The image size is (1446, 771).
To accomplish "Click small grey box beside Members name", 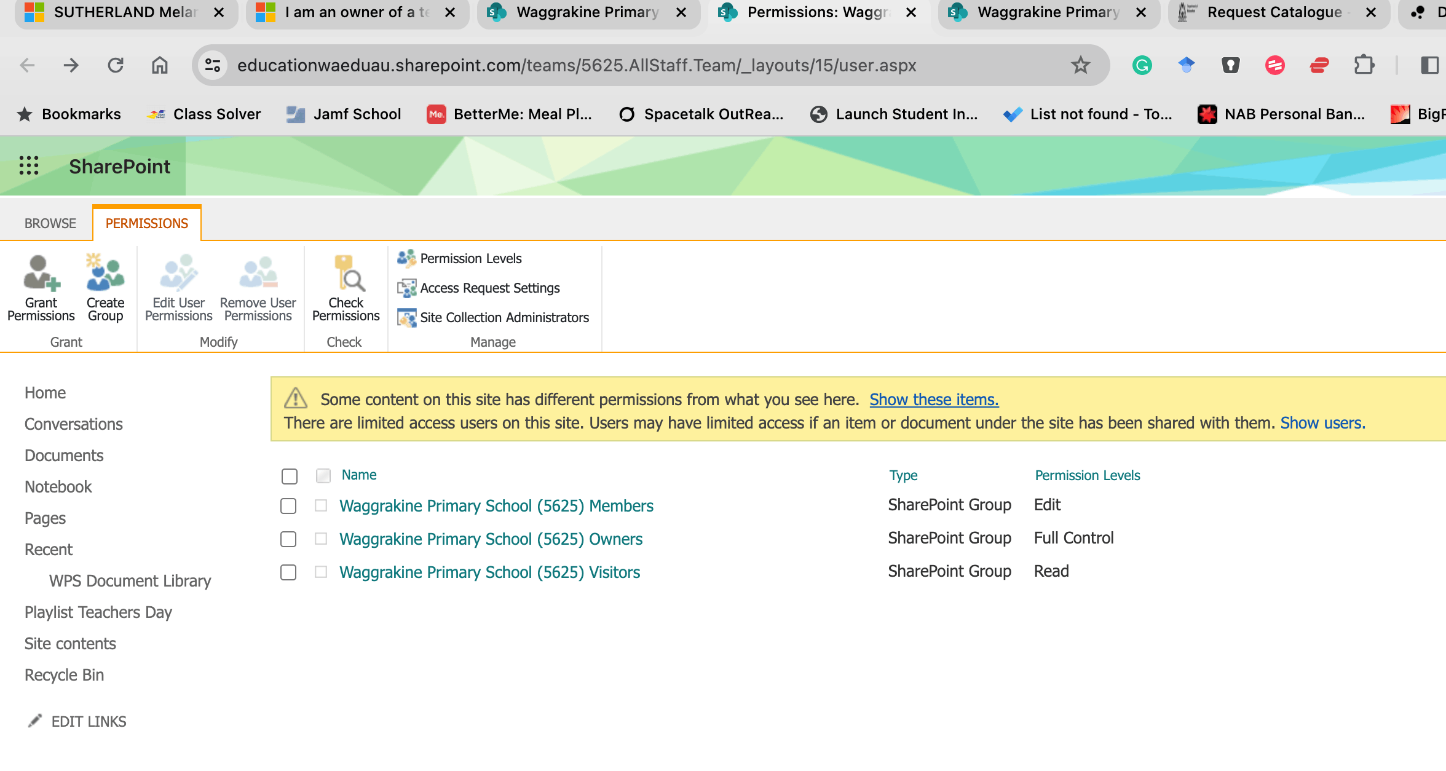I will [x=321, y=505].
